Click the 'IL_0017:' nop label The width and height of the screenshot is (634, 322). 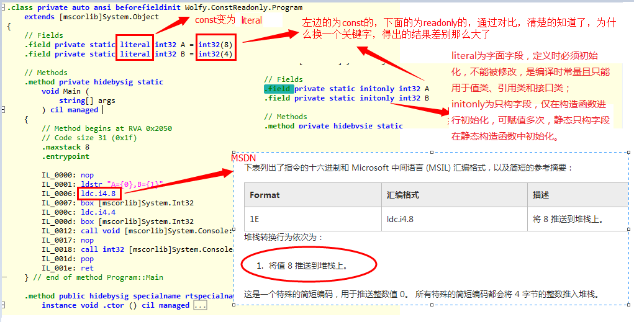tap(59, 240)
